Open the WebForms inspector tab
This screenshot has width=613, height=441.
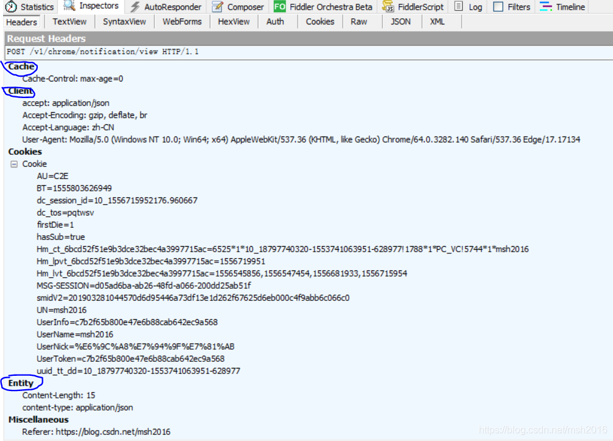pos(182,22)
